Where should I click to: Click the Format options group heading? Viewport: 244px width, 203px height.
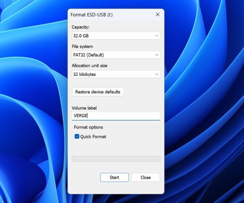(x=88, y=127)
